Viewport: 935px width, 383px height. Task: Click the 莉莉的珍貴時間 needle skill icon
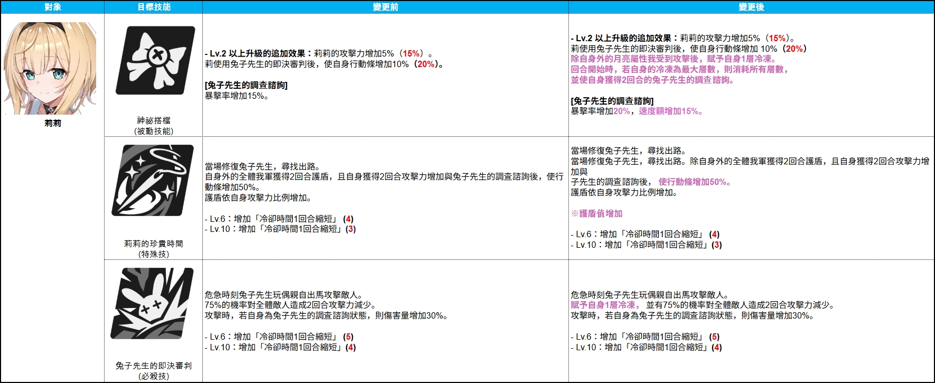(x=153, y=181)
